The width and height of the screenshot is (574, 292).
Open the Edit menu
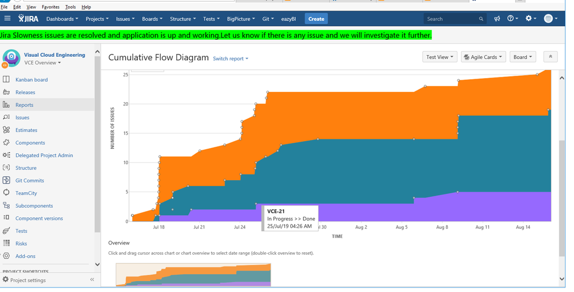tap(17, 7)
